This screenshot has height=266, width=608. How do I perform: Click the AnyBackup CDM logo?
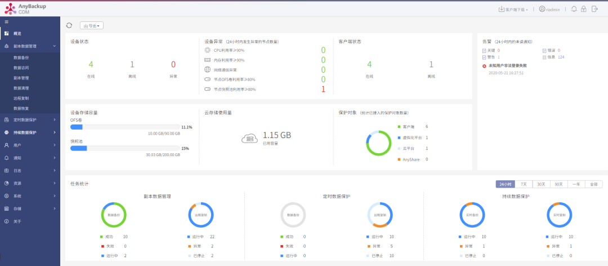pyautogui.click(x=25, y=8)
